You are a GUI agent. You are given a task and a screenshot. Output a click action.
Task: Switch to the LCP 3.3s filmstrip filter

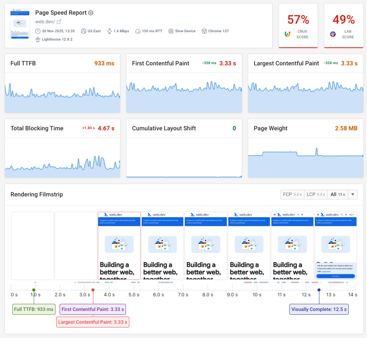point(316,194)
